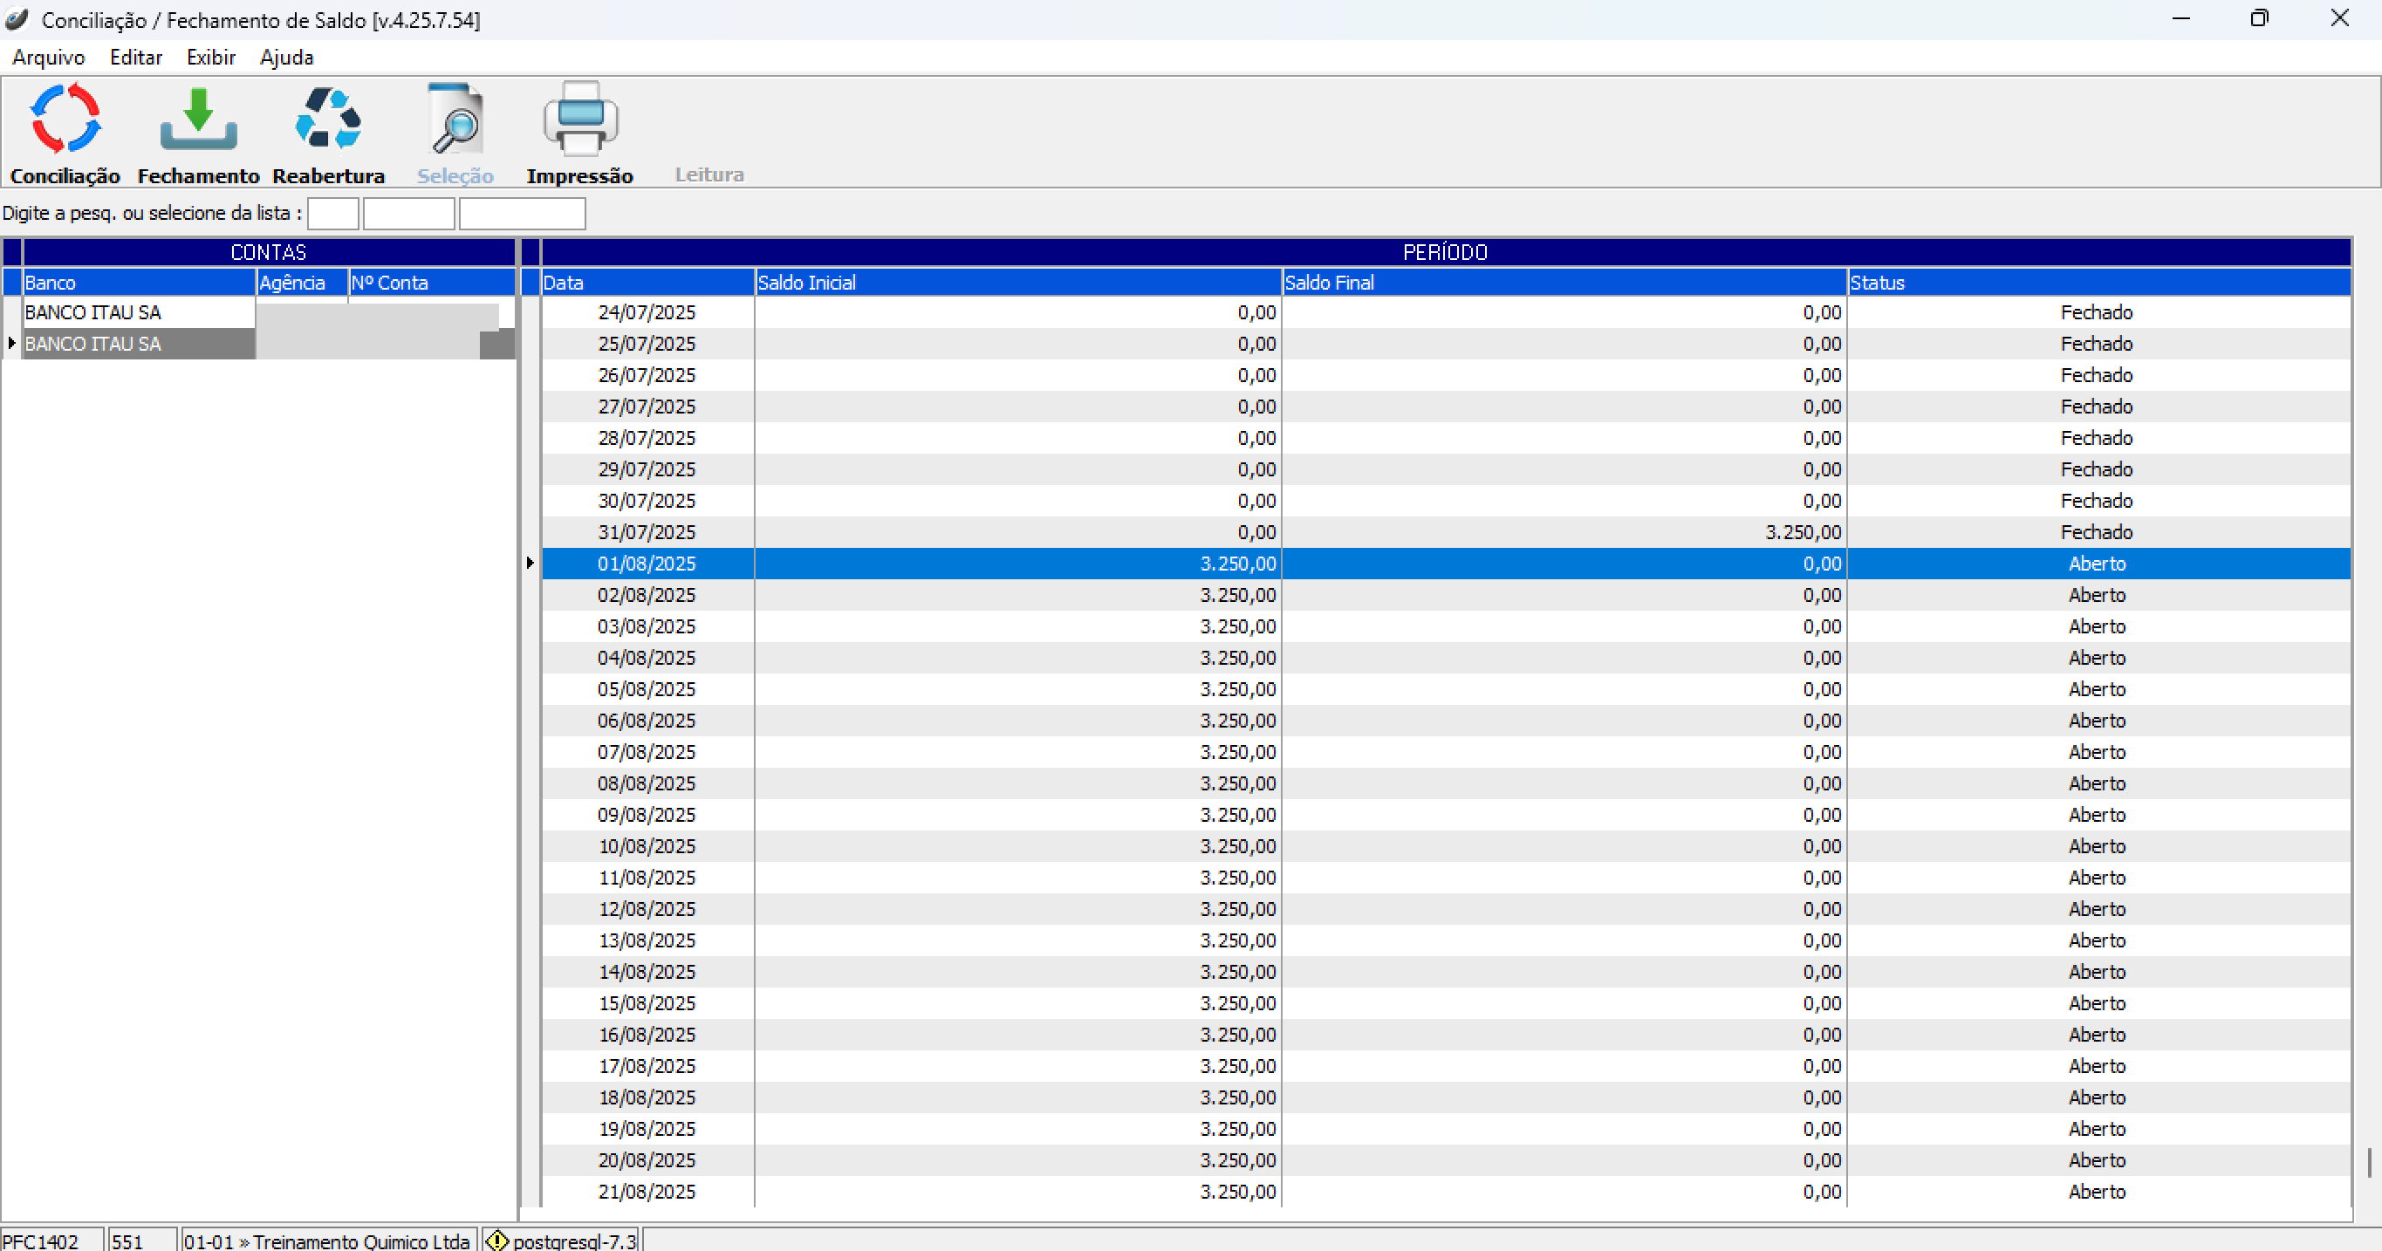Click the Impressão printer icon
Viewport: 2382px width, 1251px height.
579,120
